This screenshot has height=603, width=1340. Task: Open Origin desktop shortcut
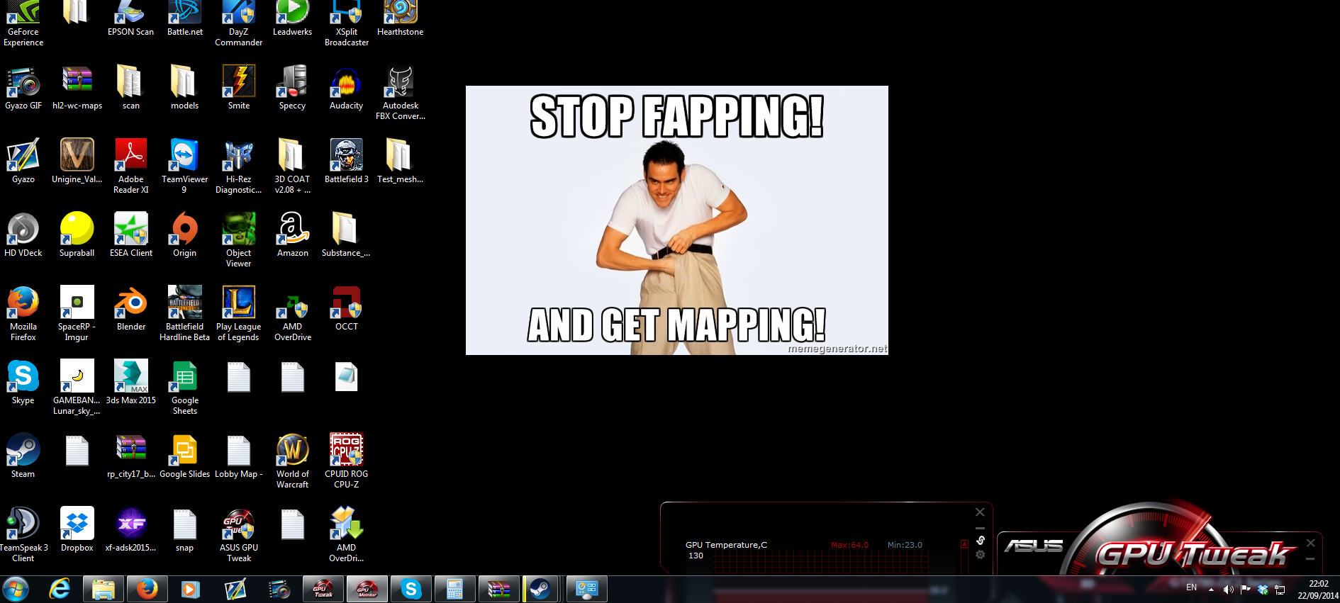pyautogui.click(x=185, y=235)
